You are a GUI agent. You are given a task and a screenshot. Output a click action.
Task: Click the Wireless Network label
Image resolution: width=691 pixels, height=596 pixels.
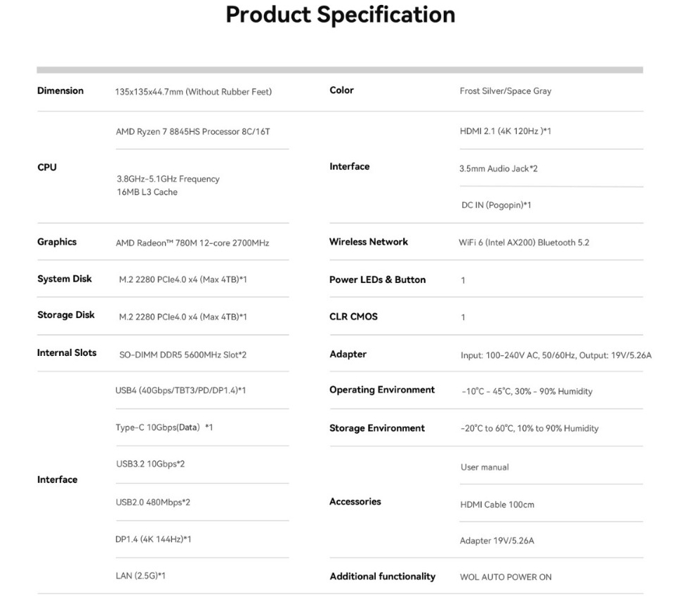(369, 242)
